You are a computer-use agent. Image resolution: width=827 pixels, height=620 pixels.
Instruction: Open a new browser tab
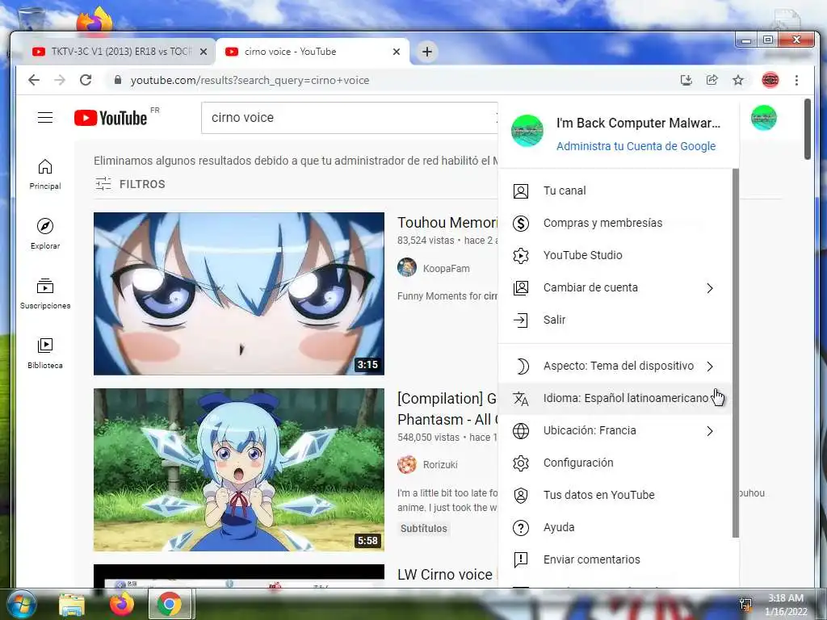[x=426, y=52]
